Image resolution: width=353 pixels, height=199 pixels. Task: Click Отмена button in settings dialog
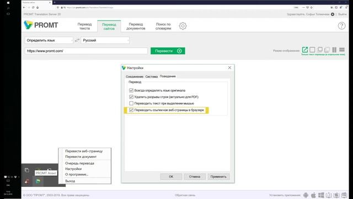pyautogui.click(x=195, y=177)
